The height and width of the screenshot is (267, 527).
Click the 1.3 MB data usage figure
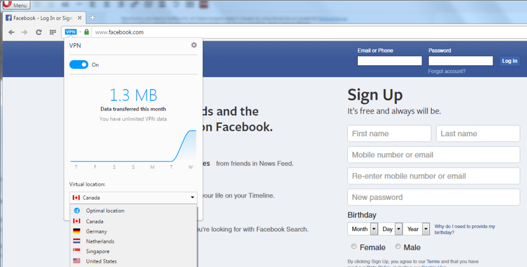click(x=133, y=95)
